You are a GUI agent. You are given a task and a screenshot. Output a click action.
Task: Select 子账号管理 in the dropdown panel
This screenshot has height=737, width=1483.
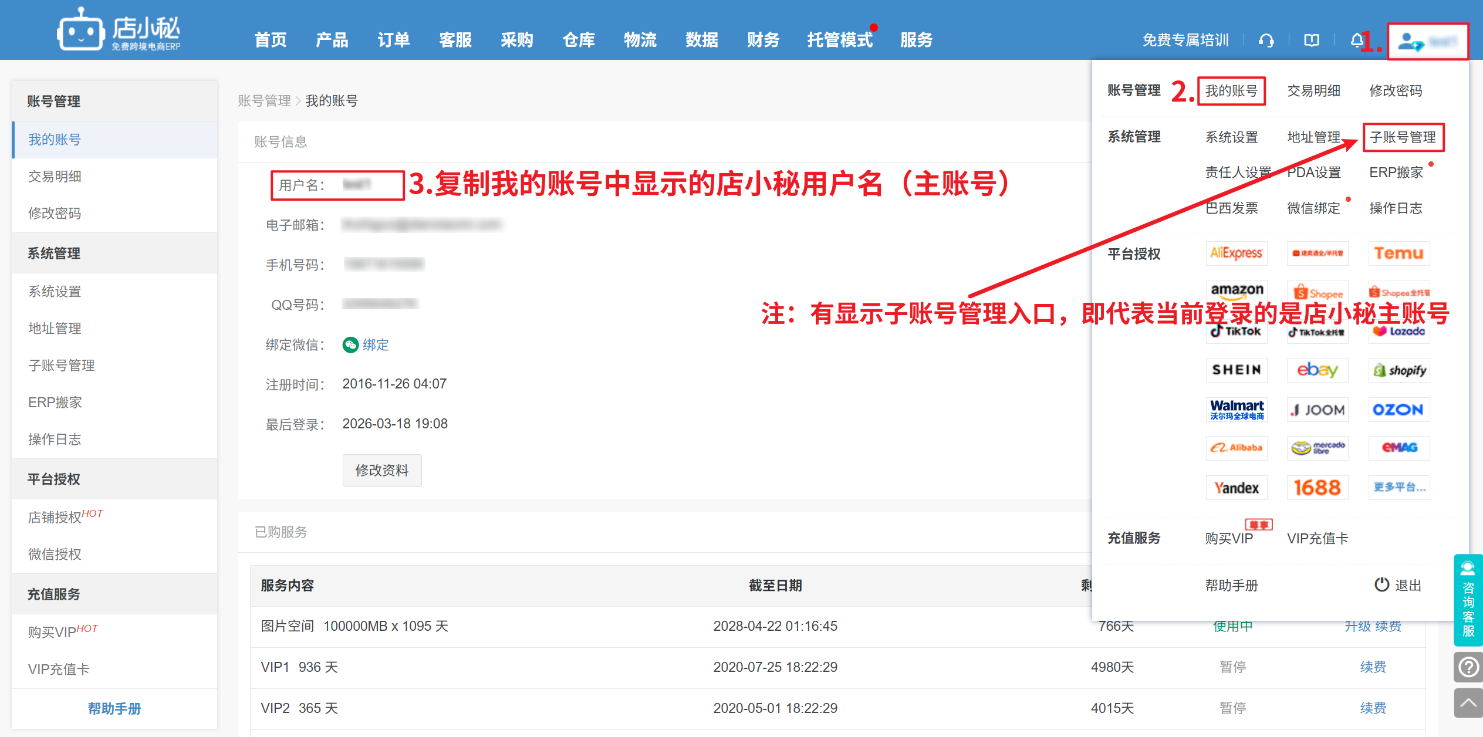[x=1403, y=137]
